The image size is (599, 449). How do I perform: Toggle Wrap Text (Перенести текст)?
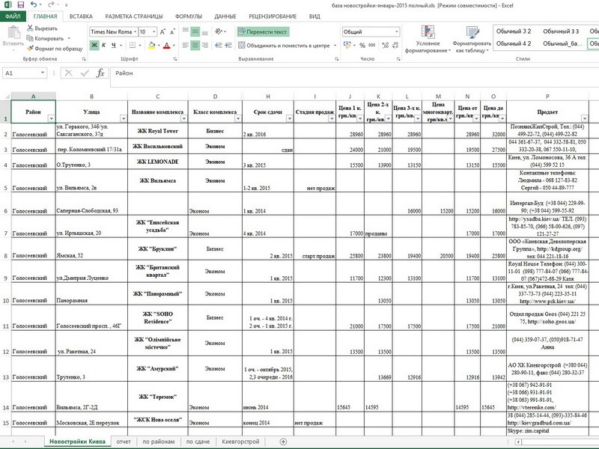[x=263, y=31]
